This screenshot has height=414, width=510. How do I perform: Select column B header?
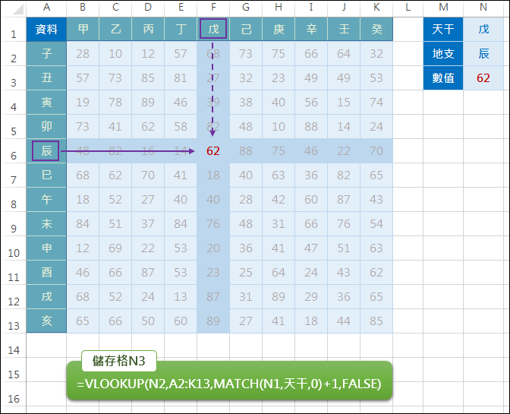click(x=83, y=8)
